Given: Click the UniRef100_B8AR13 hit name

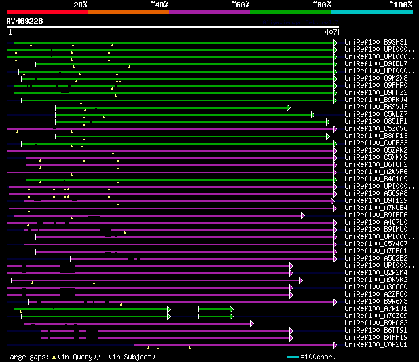Looking at the screenshot, I should click(x=376, y=136).
